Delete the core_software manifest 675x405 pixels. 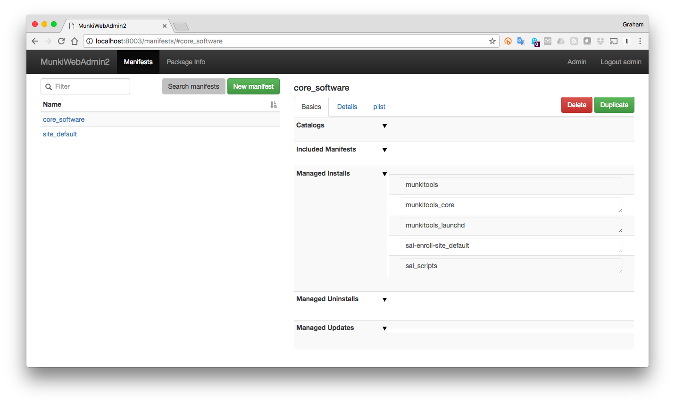click(577, 105)
